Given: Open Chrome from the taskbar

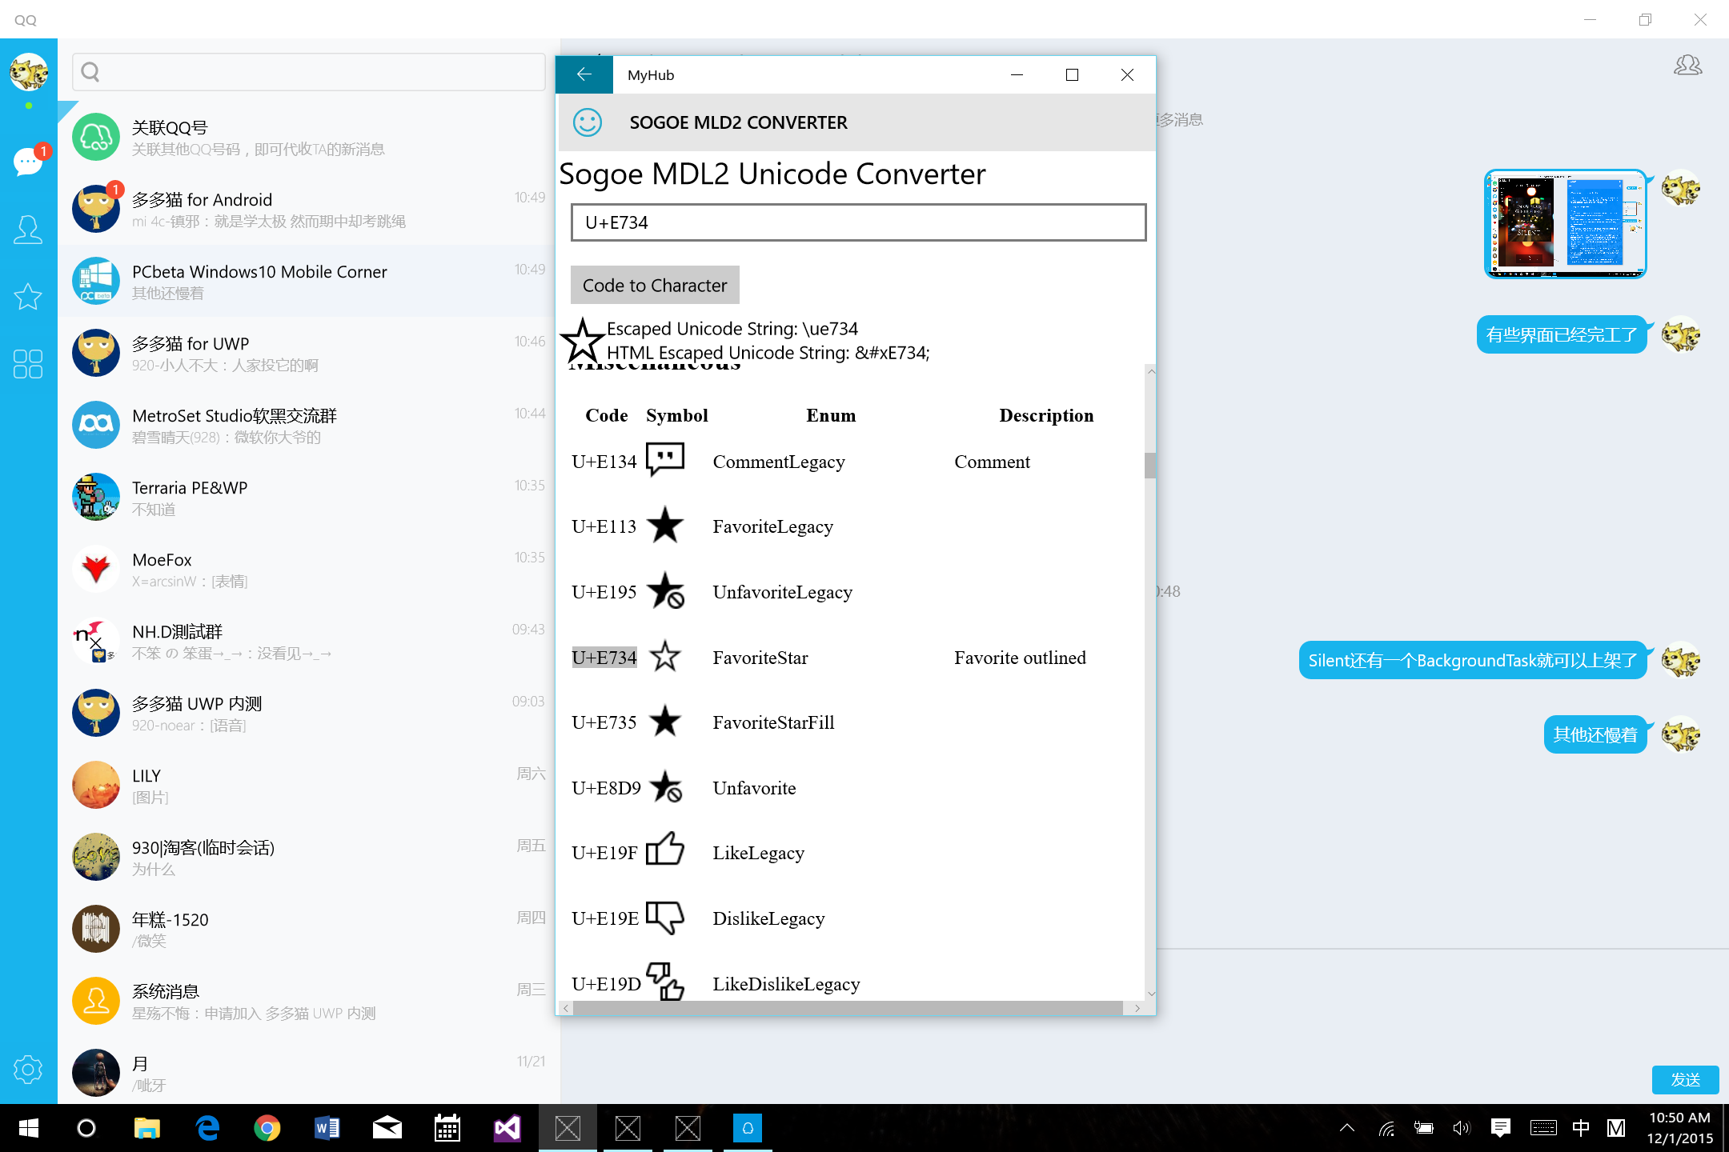Looking at the screenshot, I should [267, 1128].
